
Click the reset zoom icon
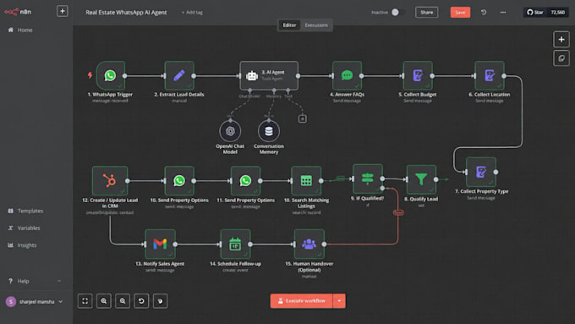coord(141,301)
